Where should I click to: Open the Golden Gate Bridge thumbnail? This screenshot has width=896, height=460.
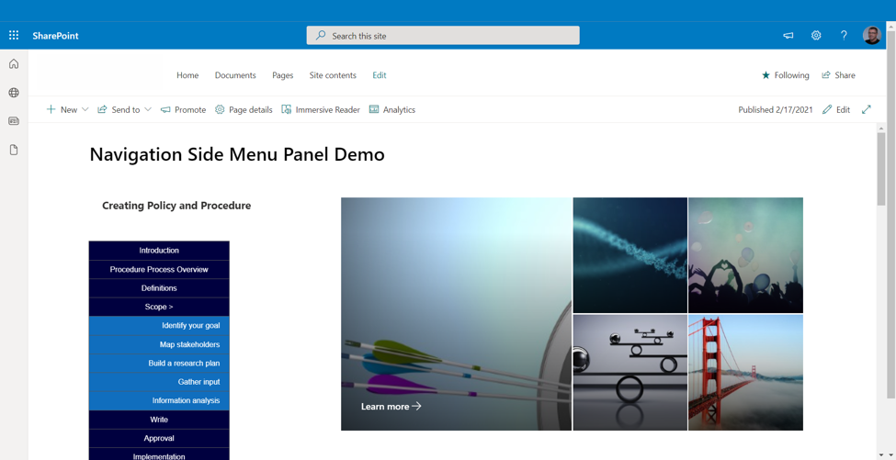745,373
